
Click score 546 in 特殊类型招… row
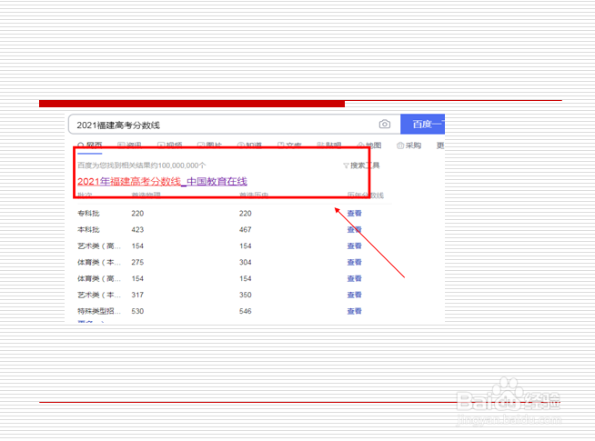[245, 311]
